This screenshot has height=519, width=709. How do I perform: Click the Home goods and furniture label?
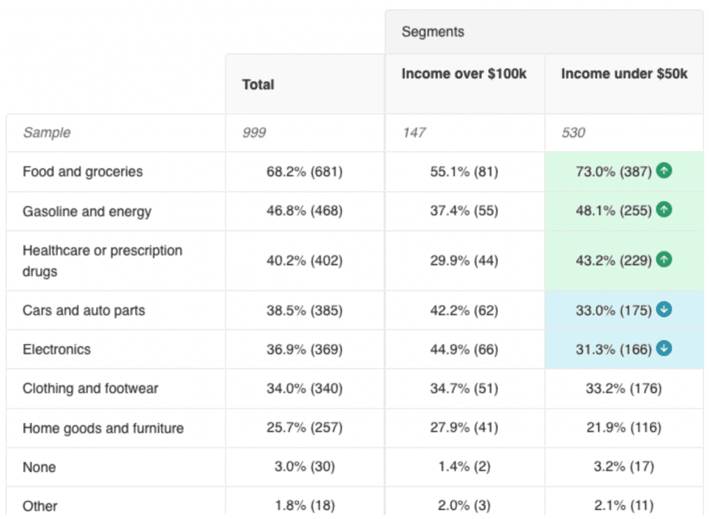point(103,428)
